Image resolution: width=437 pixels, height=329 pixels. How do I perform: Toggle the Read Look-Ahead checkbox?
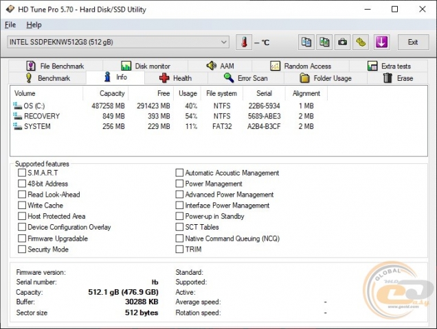(x=22, y=195)
